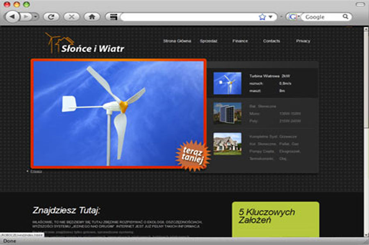369x245 pixels.
Task: Bookmark this page with the star icon
Action: tap(262, 17)
